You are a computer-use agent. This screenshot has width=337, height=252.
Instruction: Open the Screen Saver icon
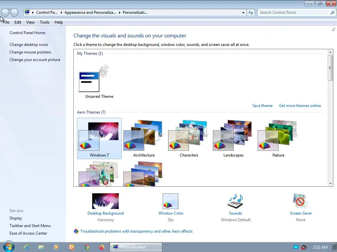click(x=300, y=201)
